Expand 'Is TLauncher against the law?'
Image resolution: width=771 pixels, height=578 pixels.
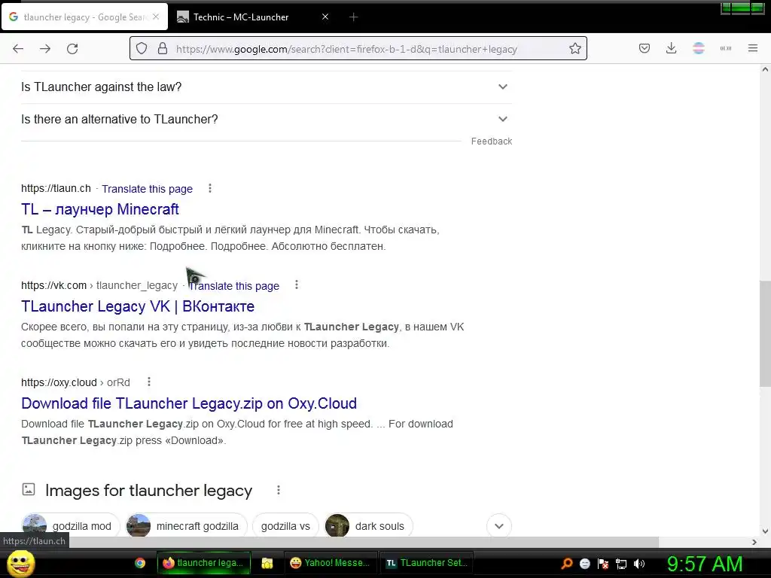[267, 87]
